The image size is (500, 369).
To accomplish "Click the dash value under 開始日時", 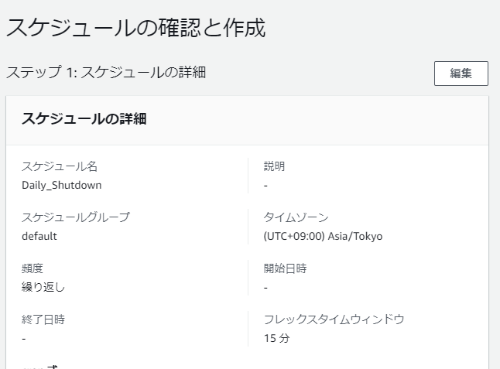I will tap(265, 287).
